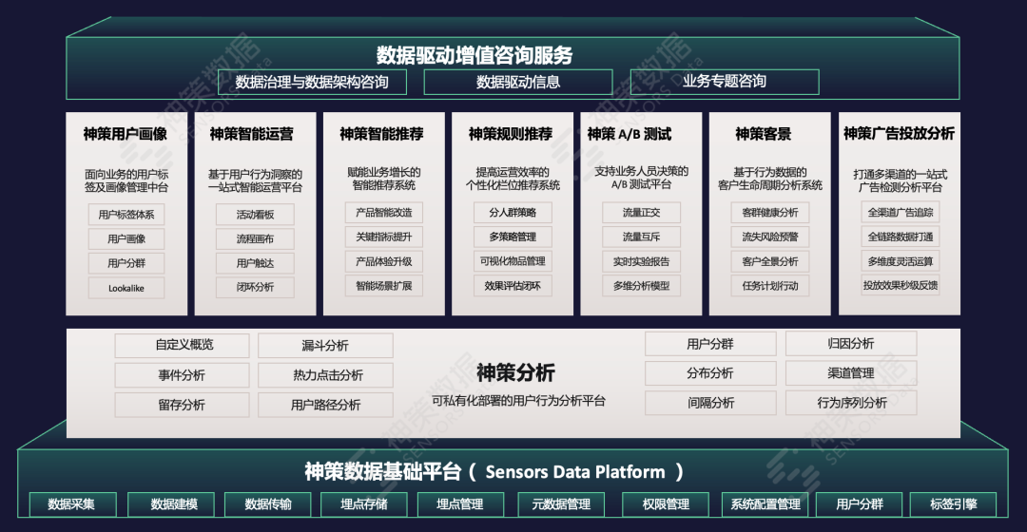The height and width of the screenshot is (532, 1027).
Task: Open the 客群健康分析 item
Action: pyautogui.click(x=770, y=213)
